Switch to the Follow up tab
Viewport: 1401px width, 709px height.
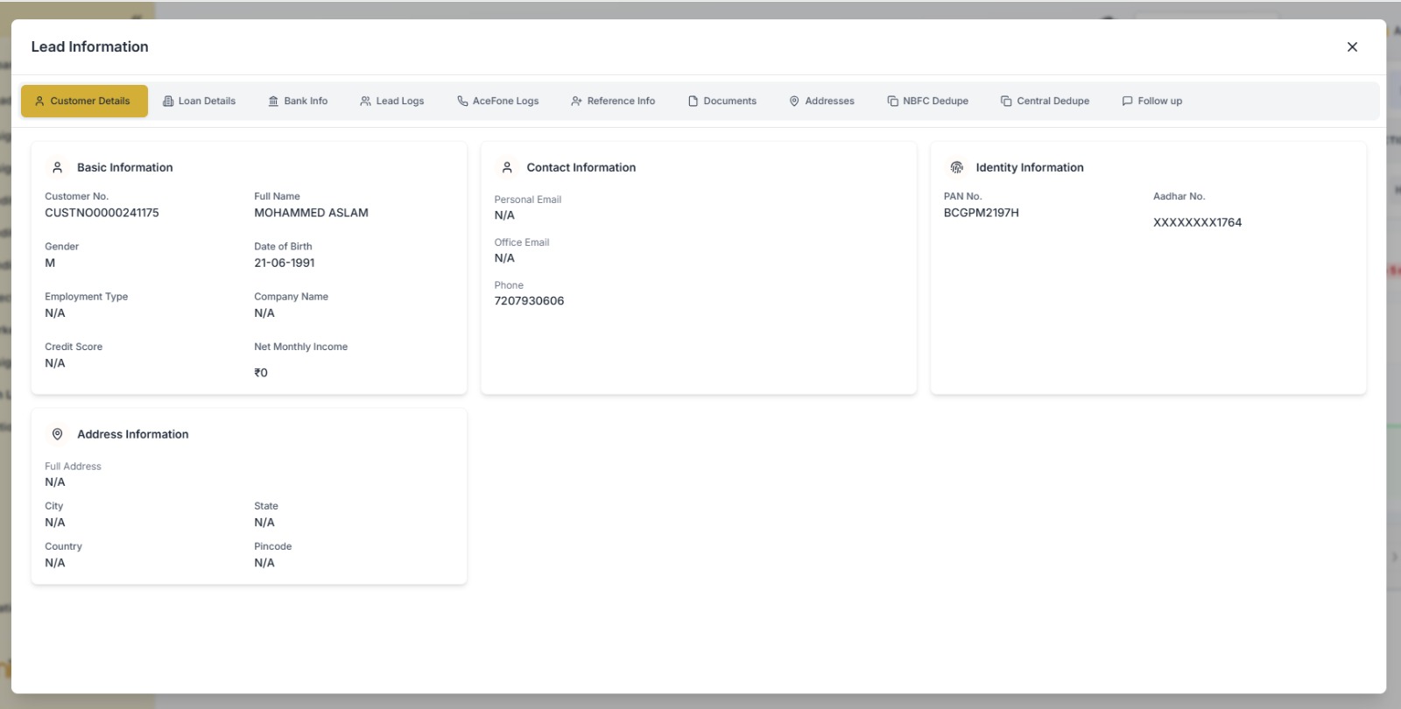[x=1152, y=101]
